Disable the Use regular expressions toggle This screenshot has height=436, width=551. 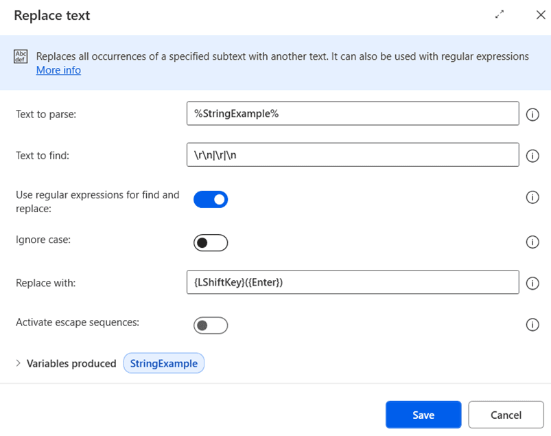click(x=211, y=200)
